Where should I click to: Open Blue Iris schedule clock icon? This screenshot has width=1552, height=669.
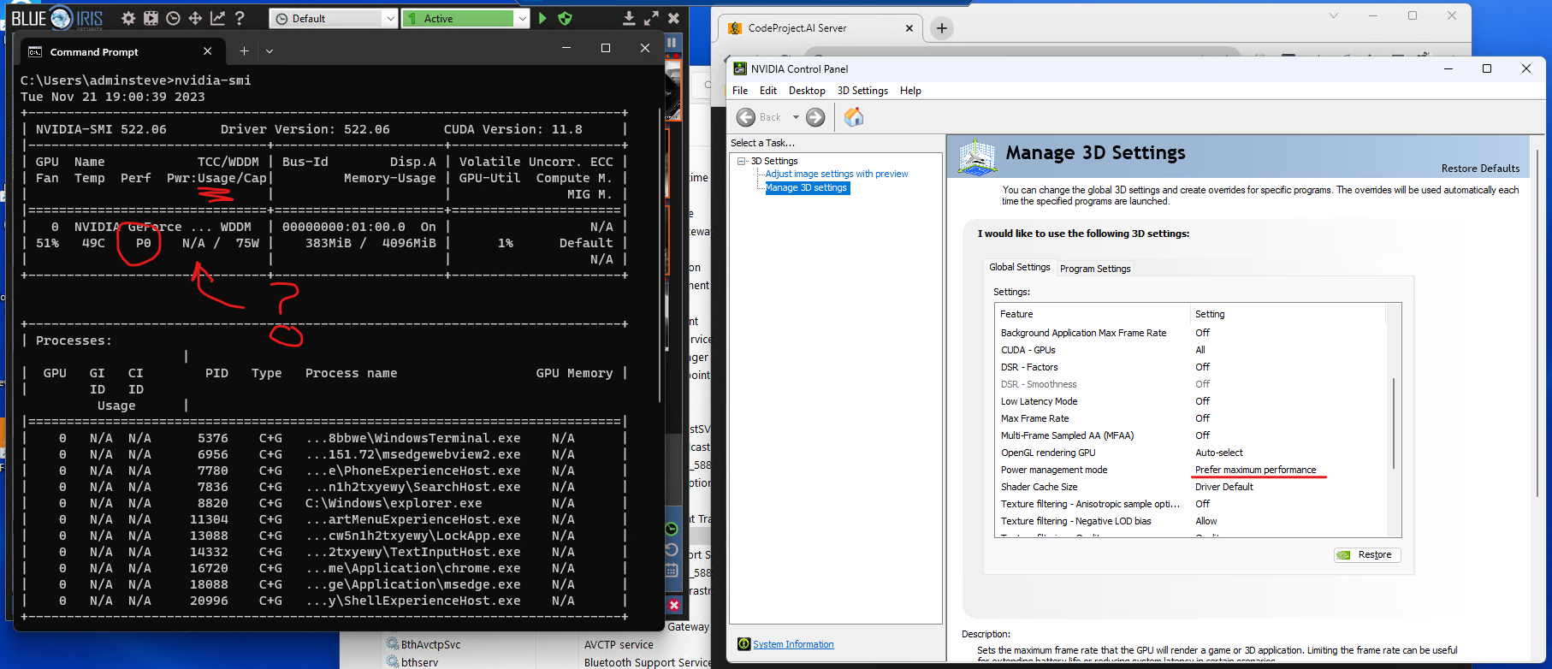pyautogui.click(x=173, y=18)
